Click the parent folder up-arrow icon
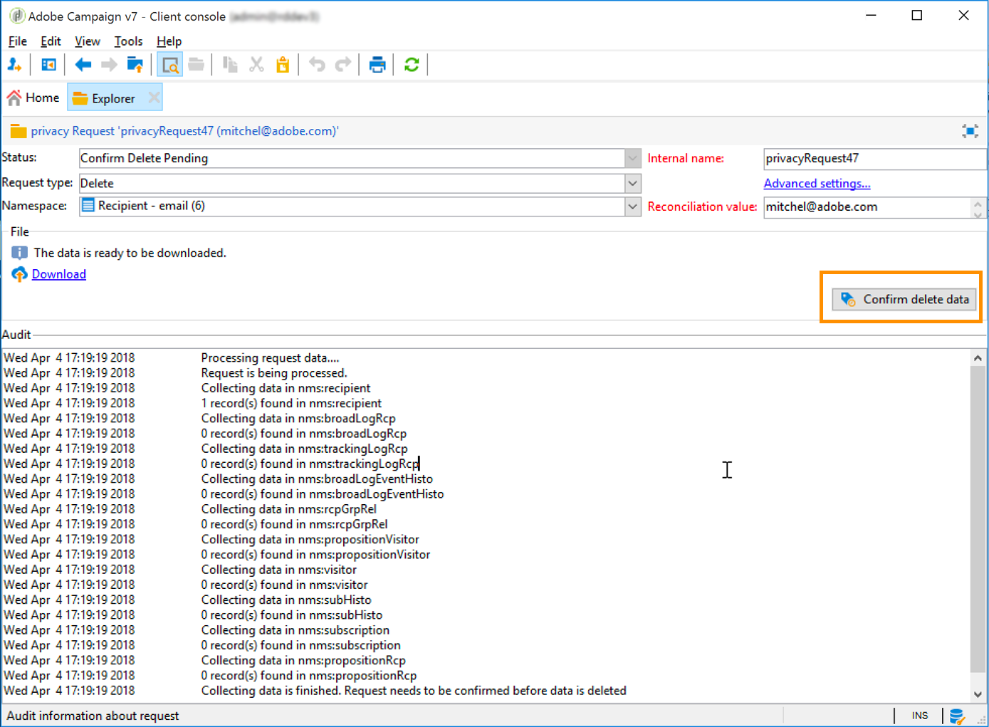Image resolution: width=989 pixels, height=727 pixels. tap(135, 65)
